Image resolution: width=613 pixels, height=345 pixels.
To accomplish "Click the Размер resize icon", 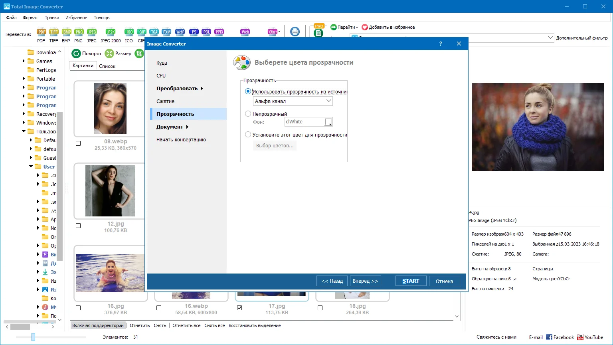I will [109, 54].
